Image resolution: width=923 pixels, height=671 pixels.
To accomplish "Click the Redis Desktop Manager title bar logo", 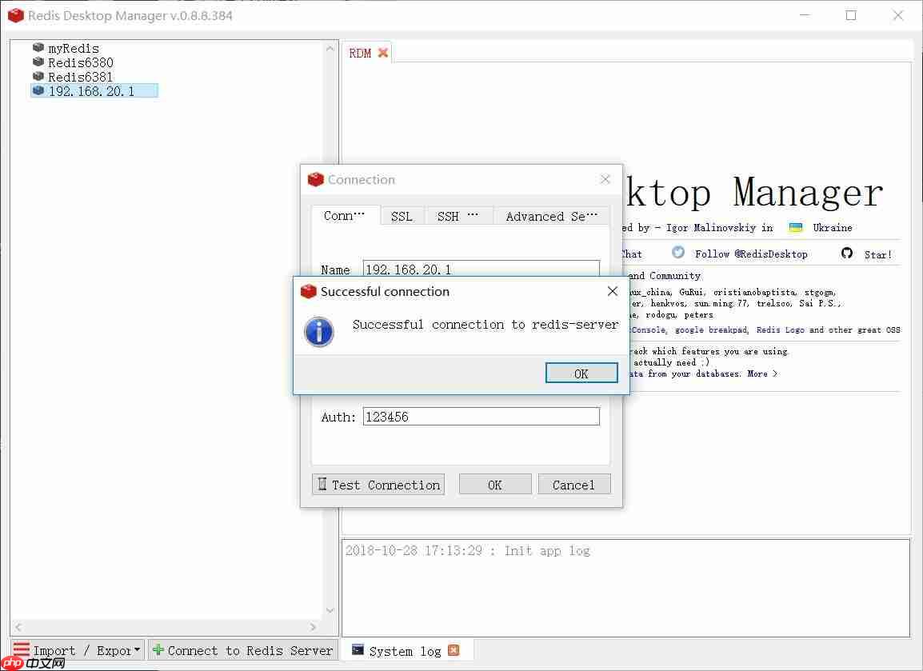I will pos(16,15).
